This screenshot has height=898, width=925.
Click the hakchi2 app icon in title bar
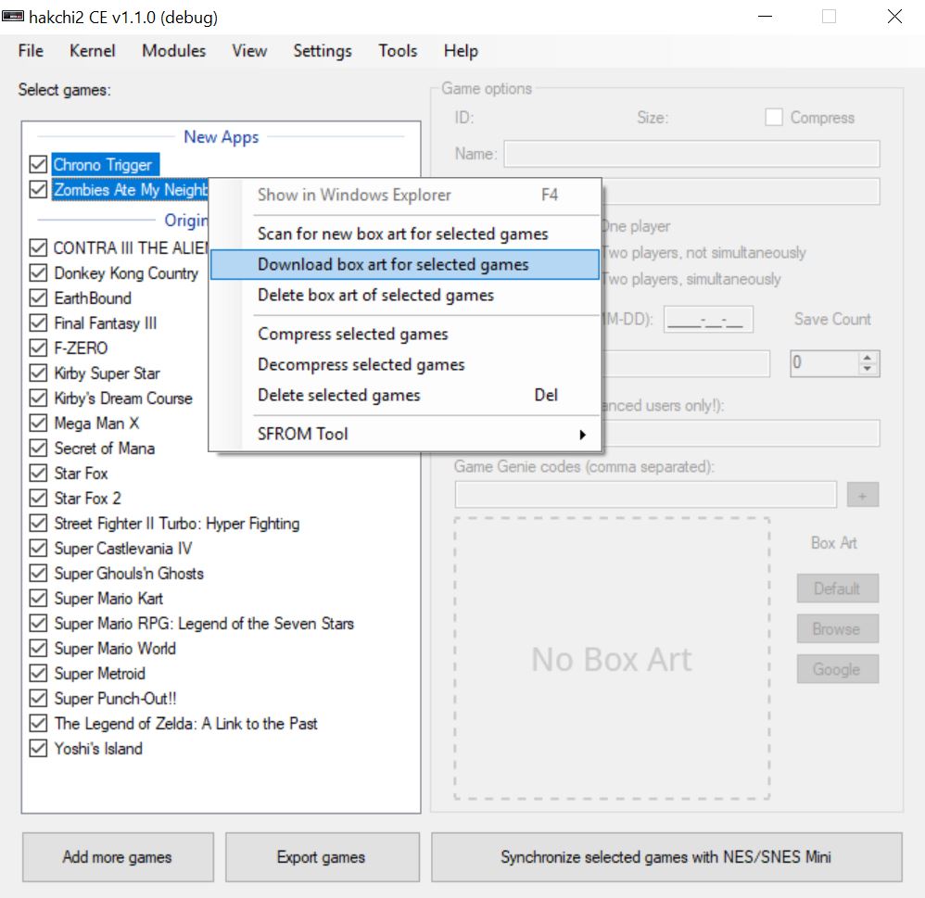[x=12, y=17]
